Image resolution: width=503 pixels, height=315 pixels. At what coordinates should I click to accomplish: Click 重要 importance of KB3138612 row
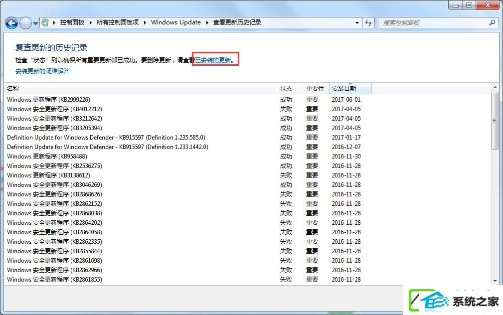(312, 175)
